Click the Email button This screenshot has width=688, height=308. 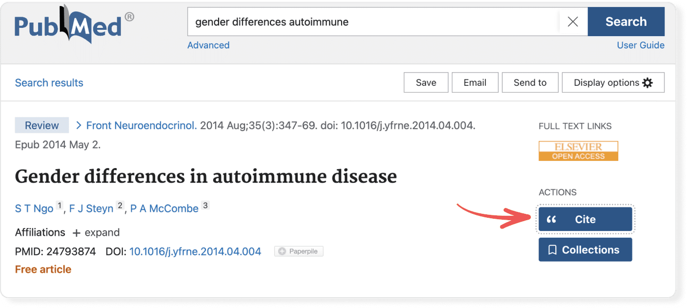pos(475,82)
